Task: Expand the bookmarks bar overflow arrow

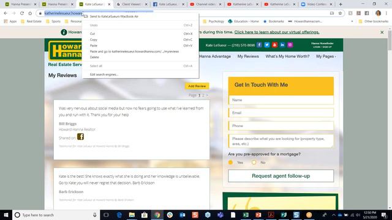Action: 352,21
